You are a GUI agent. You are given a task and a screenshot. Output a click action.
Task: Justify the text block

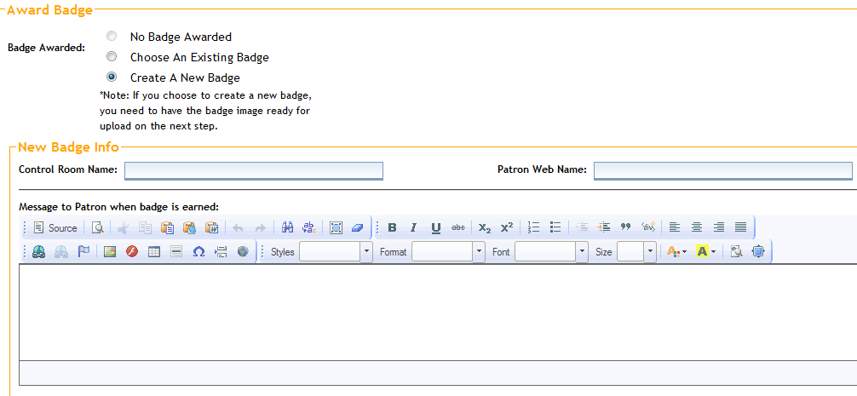click(740, 227)
